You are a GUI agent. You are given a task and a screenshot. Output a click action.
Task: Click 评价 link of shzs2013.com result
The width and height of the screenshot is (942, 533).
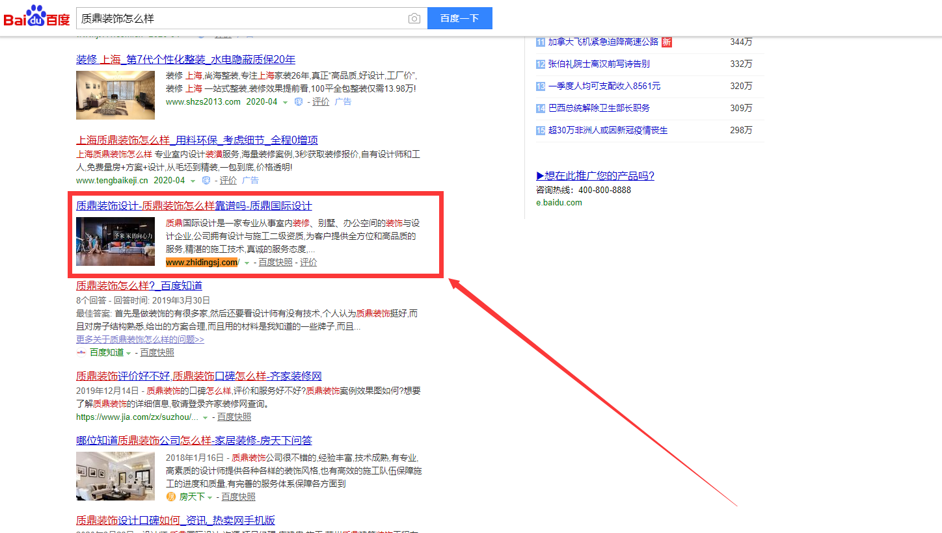(321, 102)
